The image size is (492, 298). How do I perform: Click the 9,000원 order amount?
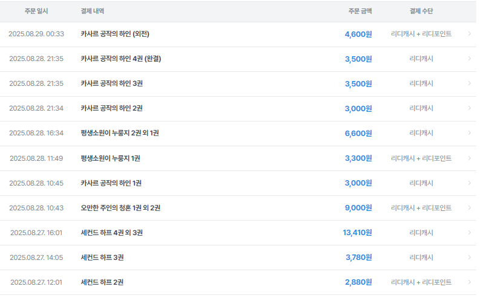pos(358,208)
